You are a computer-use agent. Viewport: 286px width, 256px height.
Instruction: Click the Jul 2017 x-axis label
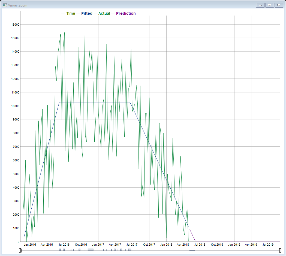click(x=132, y=245)
